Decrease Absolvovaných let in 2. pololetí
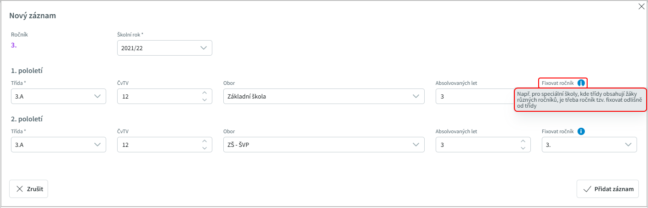This screenshot has width=648, height=208. click(523, 148)
